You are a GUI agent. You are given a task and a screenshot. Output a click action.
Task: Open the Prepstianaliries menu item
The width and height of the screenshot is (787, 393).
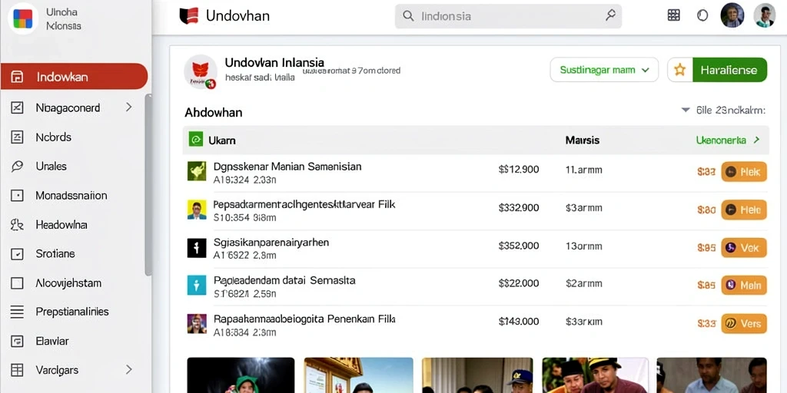(x=72, y=312)
